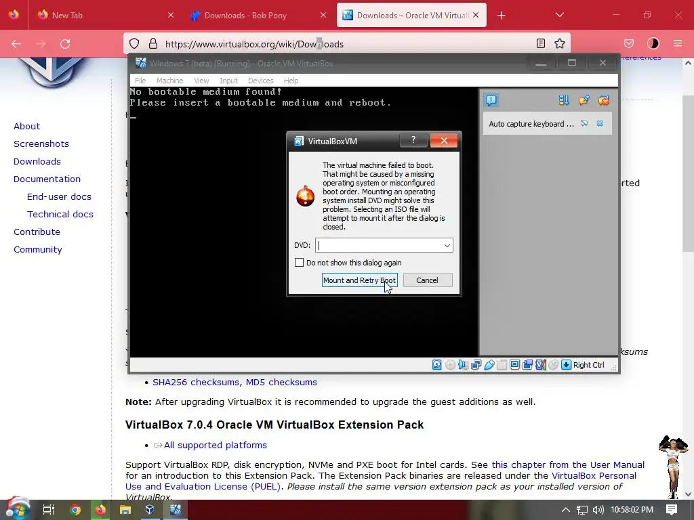Screen dimensions: 694x520
Task: Show hidden icons in system tray
Action: 566,510
